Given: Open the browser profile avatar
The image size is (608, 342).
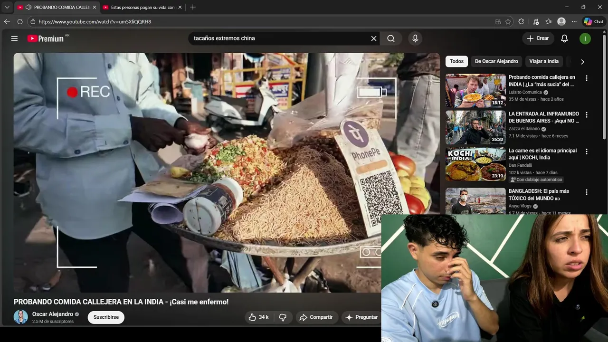Looking at the screenshot, I should point(561,21).
